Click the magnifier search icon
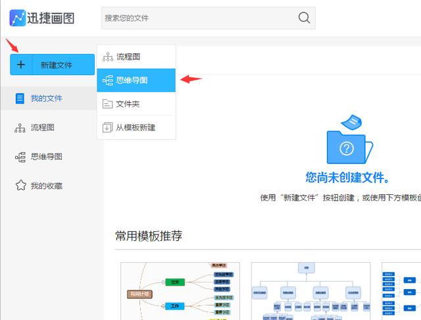 pos(304,18)
